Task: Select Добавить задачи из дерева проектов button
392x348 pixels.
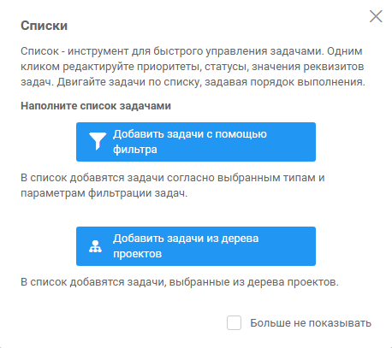Action: (196, 246)
